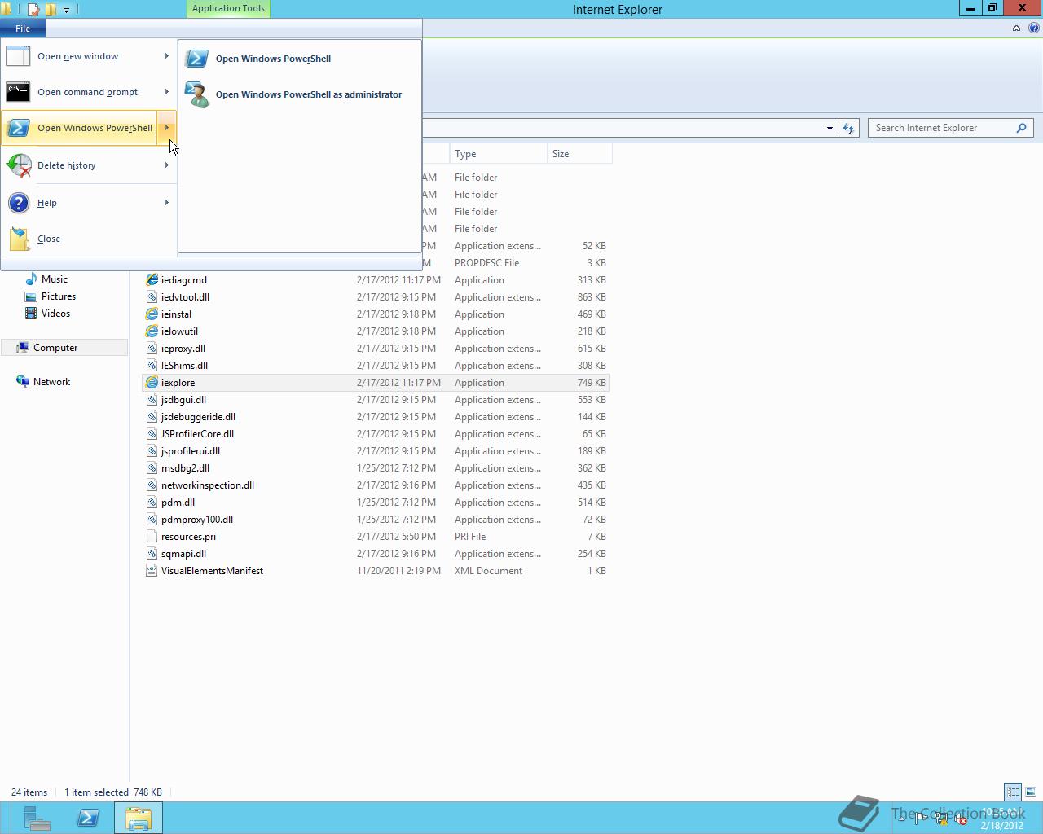Click the PowerShell administrator user icon
1043x834 pixels.
(196, 94)
